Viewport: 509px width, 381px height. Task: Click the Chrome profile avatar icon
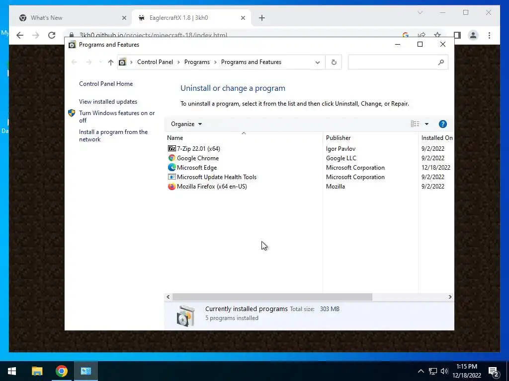[x=473, y=35]
